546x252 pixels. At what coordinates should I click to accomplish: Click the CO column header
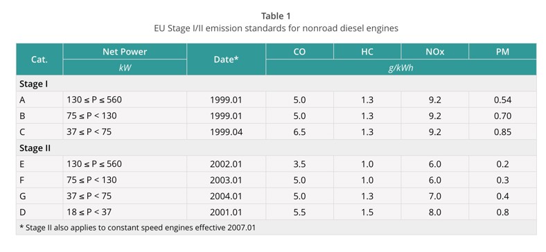coord(299,51)
